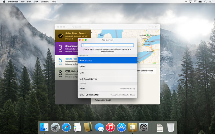The height and width of the screenshot is (134, 215).
Task: Open the App Store dock icon
Action: click(x=121, y=127)
